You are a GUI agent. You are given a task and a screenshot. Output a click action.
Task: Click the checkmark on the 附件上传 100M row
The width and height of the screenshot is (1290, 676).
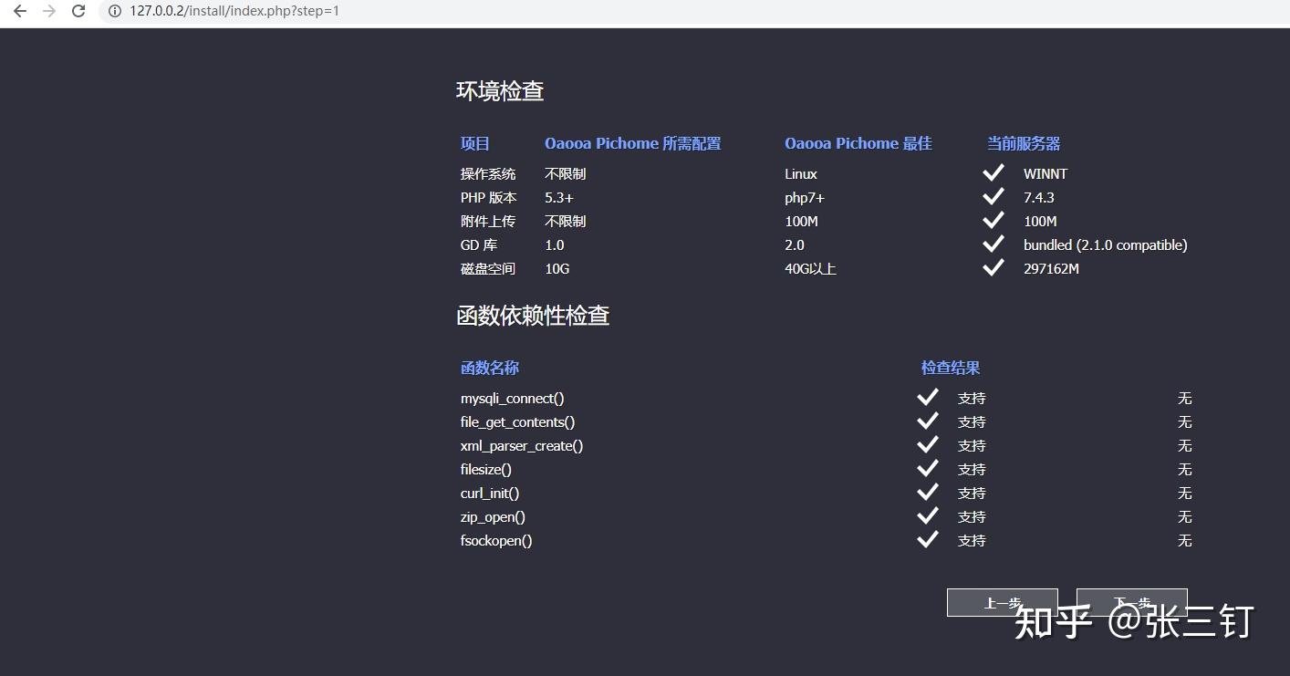pyautogui.click(x=994, y=220)
